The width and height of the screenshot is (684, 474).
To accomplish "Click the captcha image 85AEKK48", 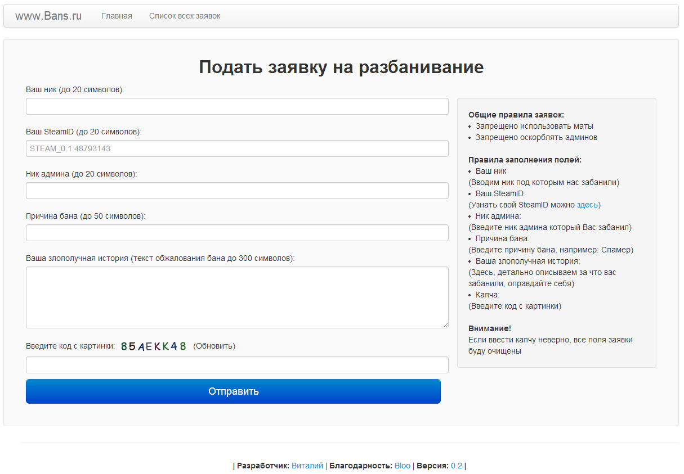I will 154,346.
